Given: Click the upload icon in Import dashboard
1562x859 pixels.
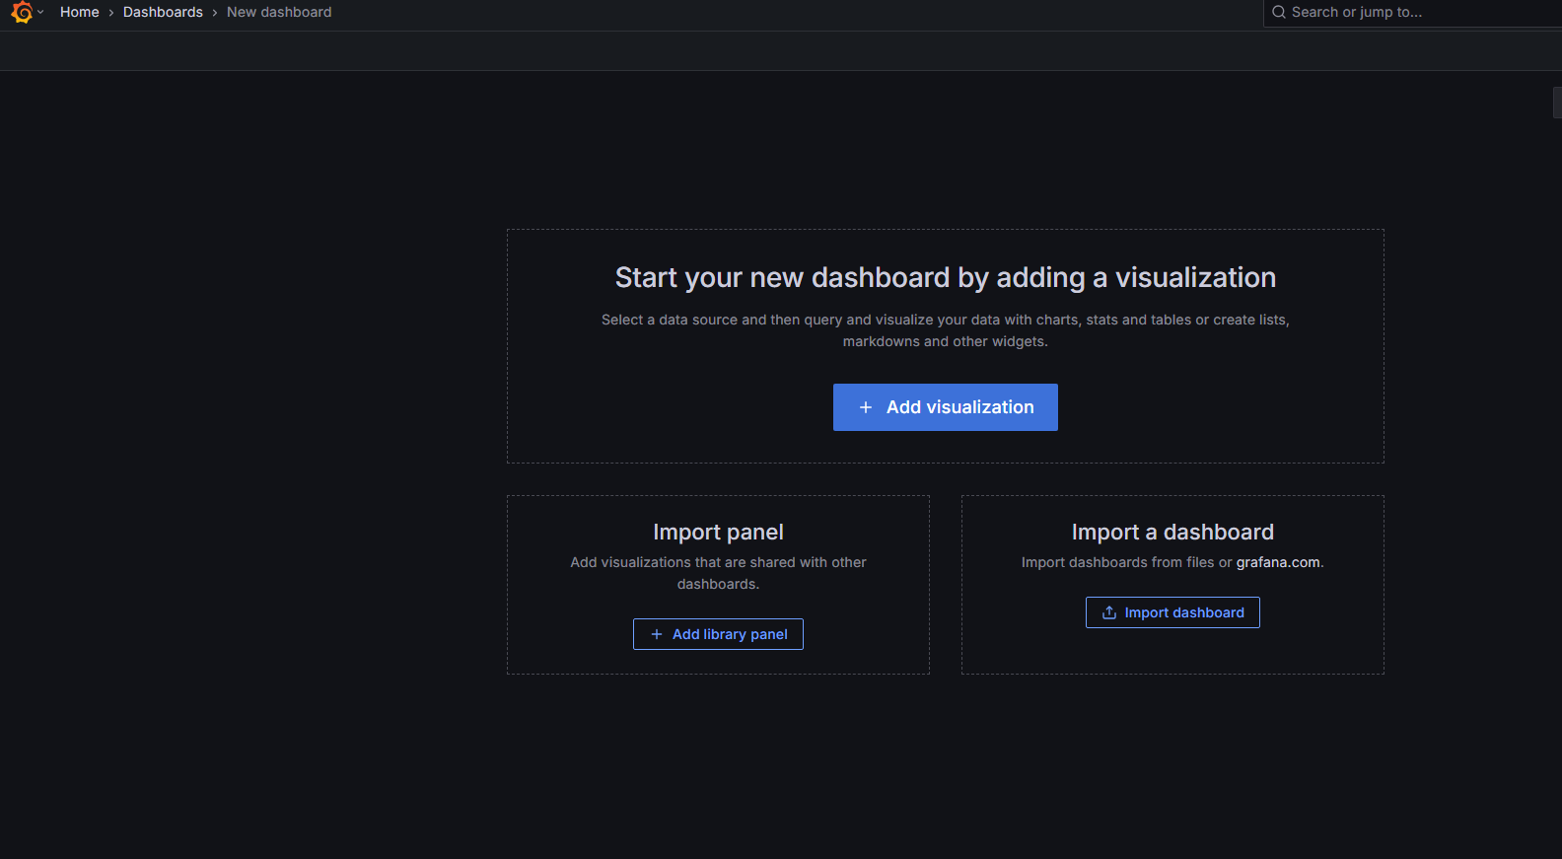Looking at the screenshot, I should [1109, 612].
